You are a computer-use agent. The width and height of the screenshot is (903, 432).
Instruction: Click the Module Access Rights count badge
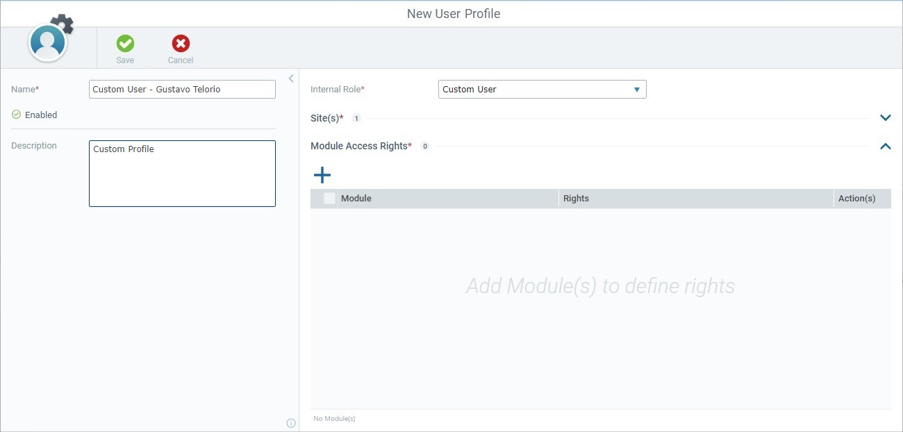pos(425,146)
